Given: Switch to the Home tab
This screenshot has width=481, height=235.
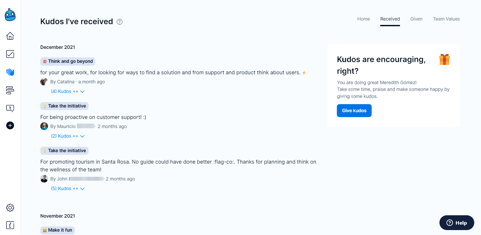Looking at the screenshot, I should (363, 19).
